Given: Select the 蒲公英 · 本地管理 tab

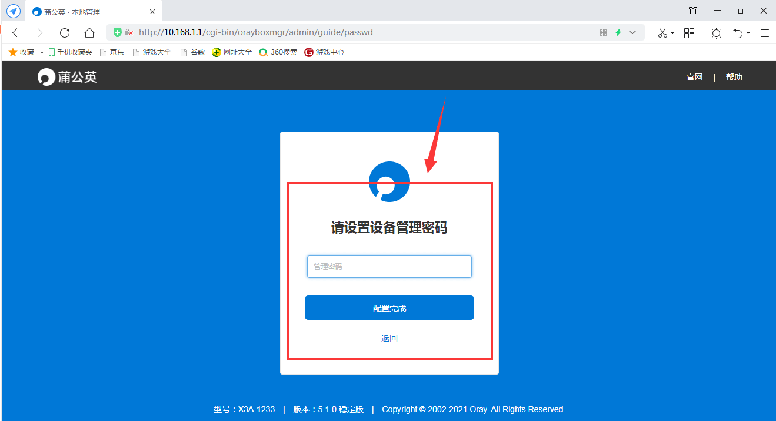Looking at the screenshot, I should [93, 12].
